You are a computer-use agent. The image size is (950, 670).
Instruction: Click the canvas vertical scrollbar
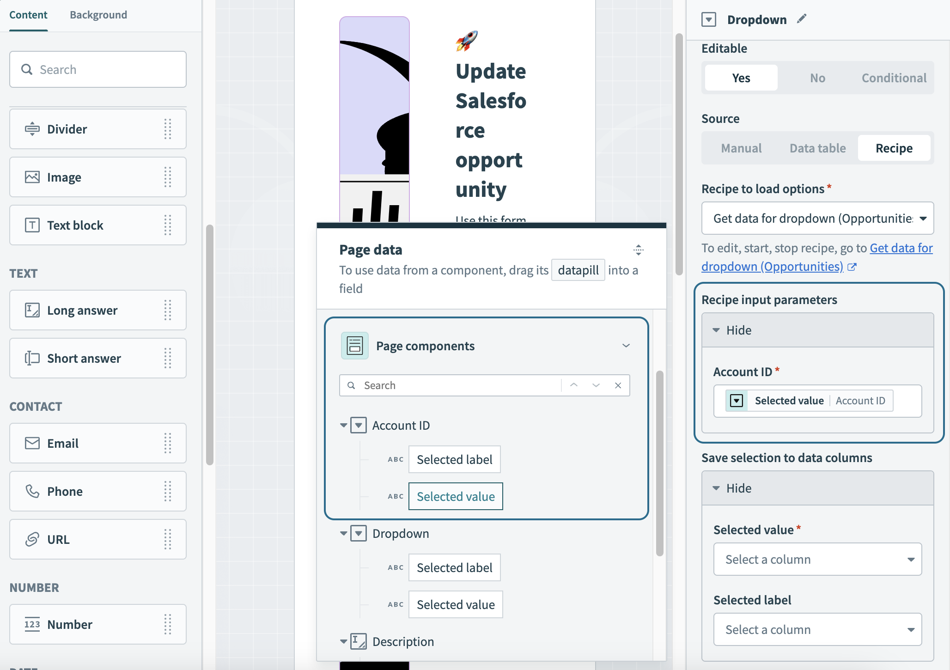coord(679,154)
